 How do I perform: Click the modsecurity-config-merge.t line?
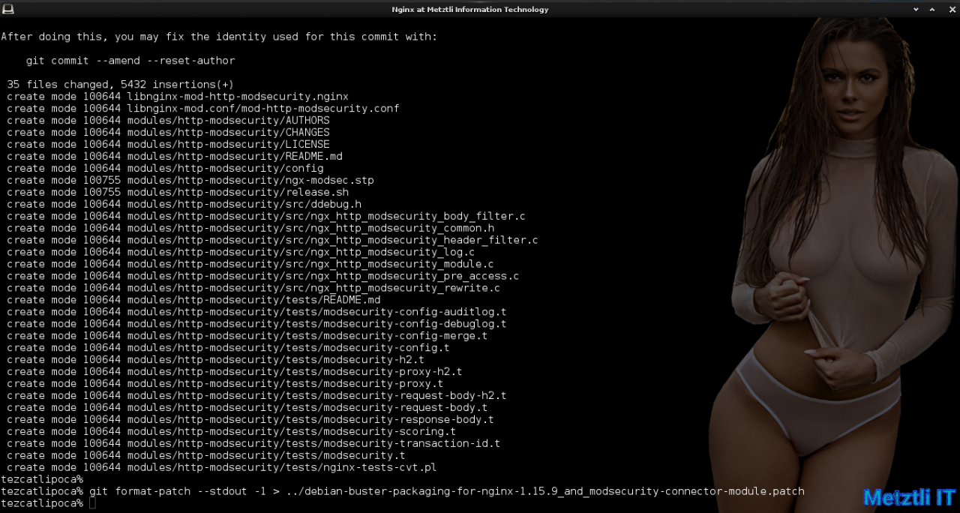[x=247, y=337]
